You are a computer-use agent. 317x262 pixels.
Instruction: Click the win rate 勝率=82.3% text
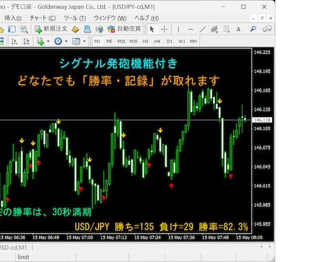pyautogui.click(x=223, y=227)
